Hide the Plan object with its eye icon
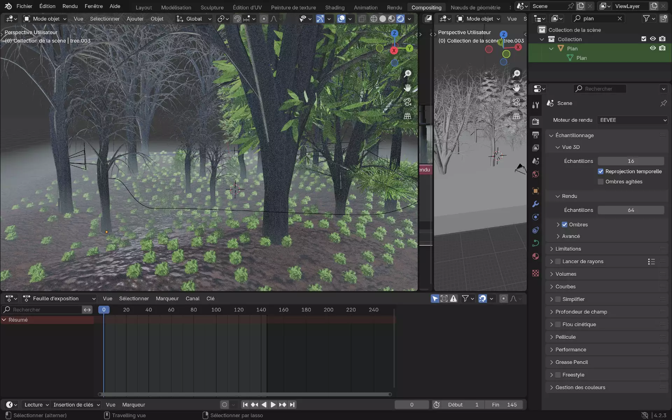 point(653,48)
